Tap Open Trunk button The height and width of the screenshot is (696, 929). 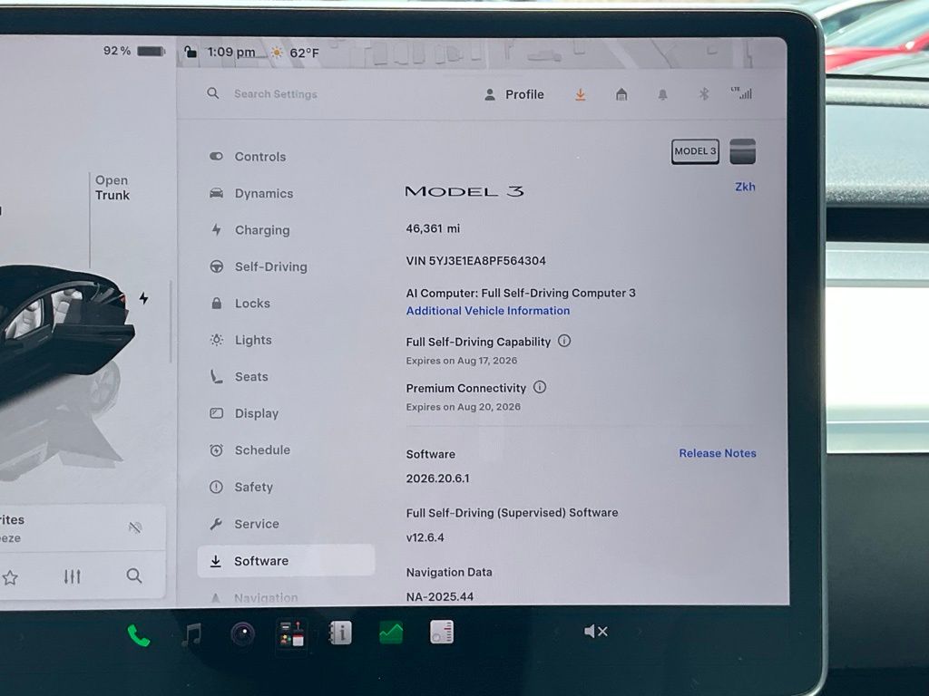[112, 188]
